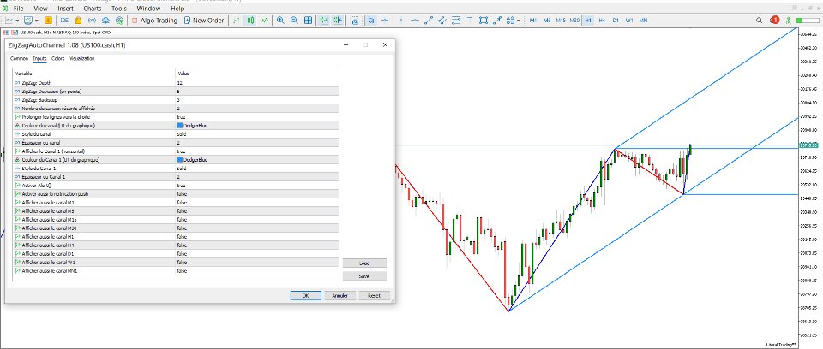
Task: Expand the chart type dropdown arrow
Action: pos(17,21)
